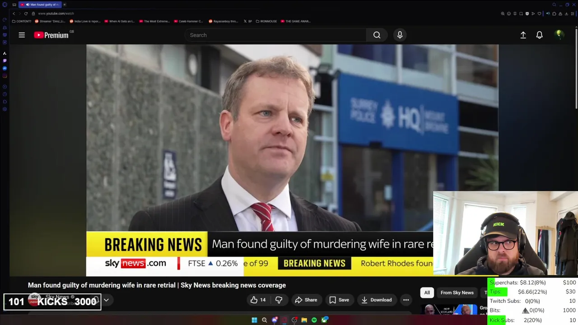This screenshot has height=325, width=578.
Task: Start voice search with microphone icon
Action: [400, 35]
